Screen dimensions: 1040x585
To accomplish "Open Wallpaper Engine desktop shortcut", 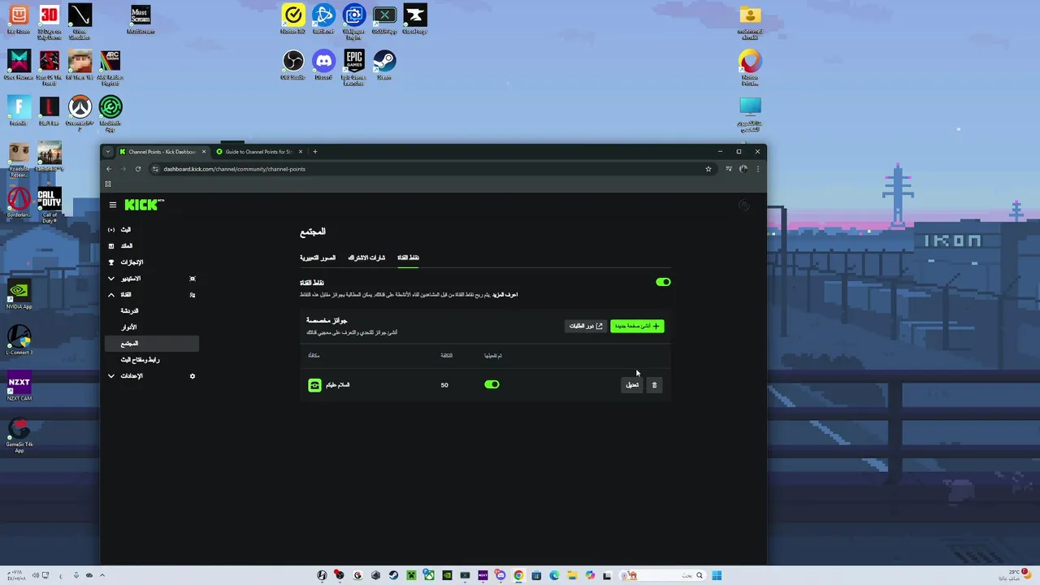I will coord(353,22).
